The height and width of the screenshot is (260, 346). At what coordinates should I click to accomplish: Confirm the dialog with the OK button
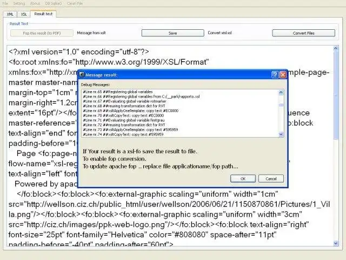[x=243, y=179]
